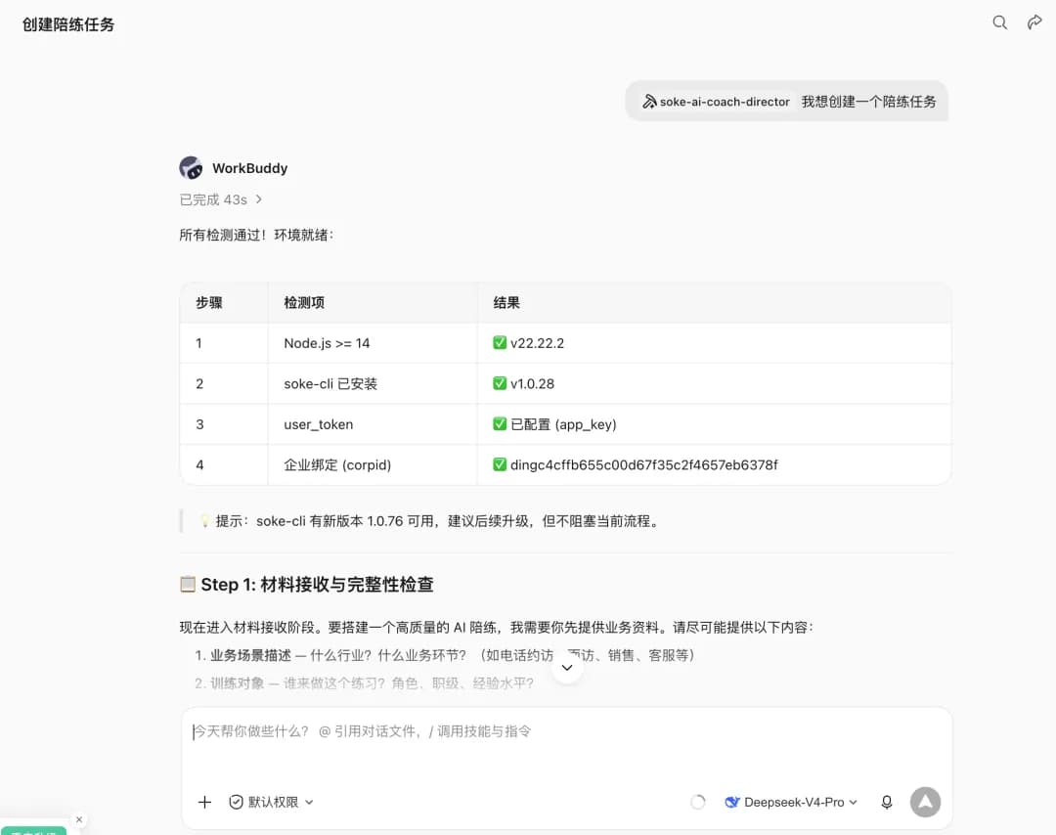Click the loading spinner icon
This screenshot has width=1056, height=835.
698,802
